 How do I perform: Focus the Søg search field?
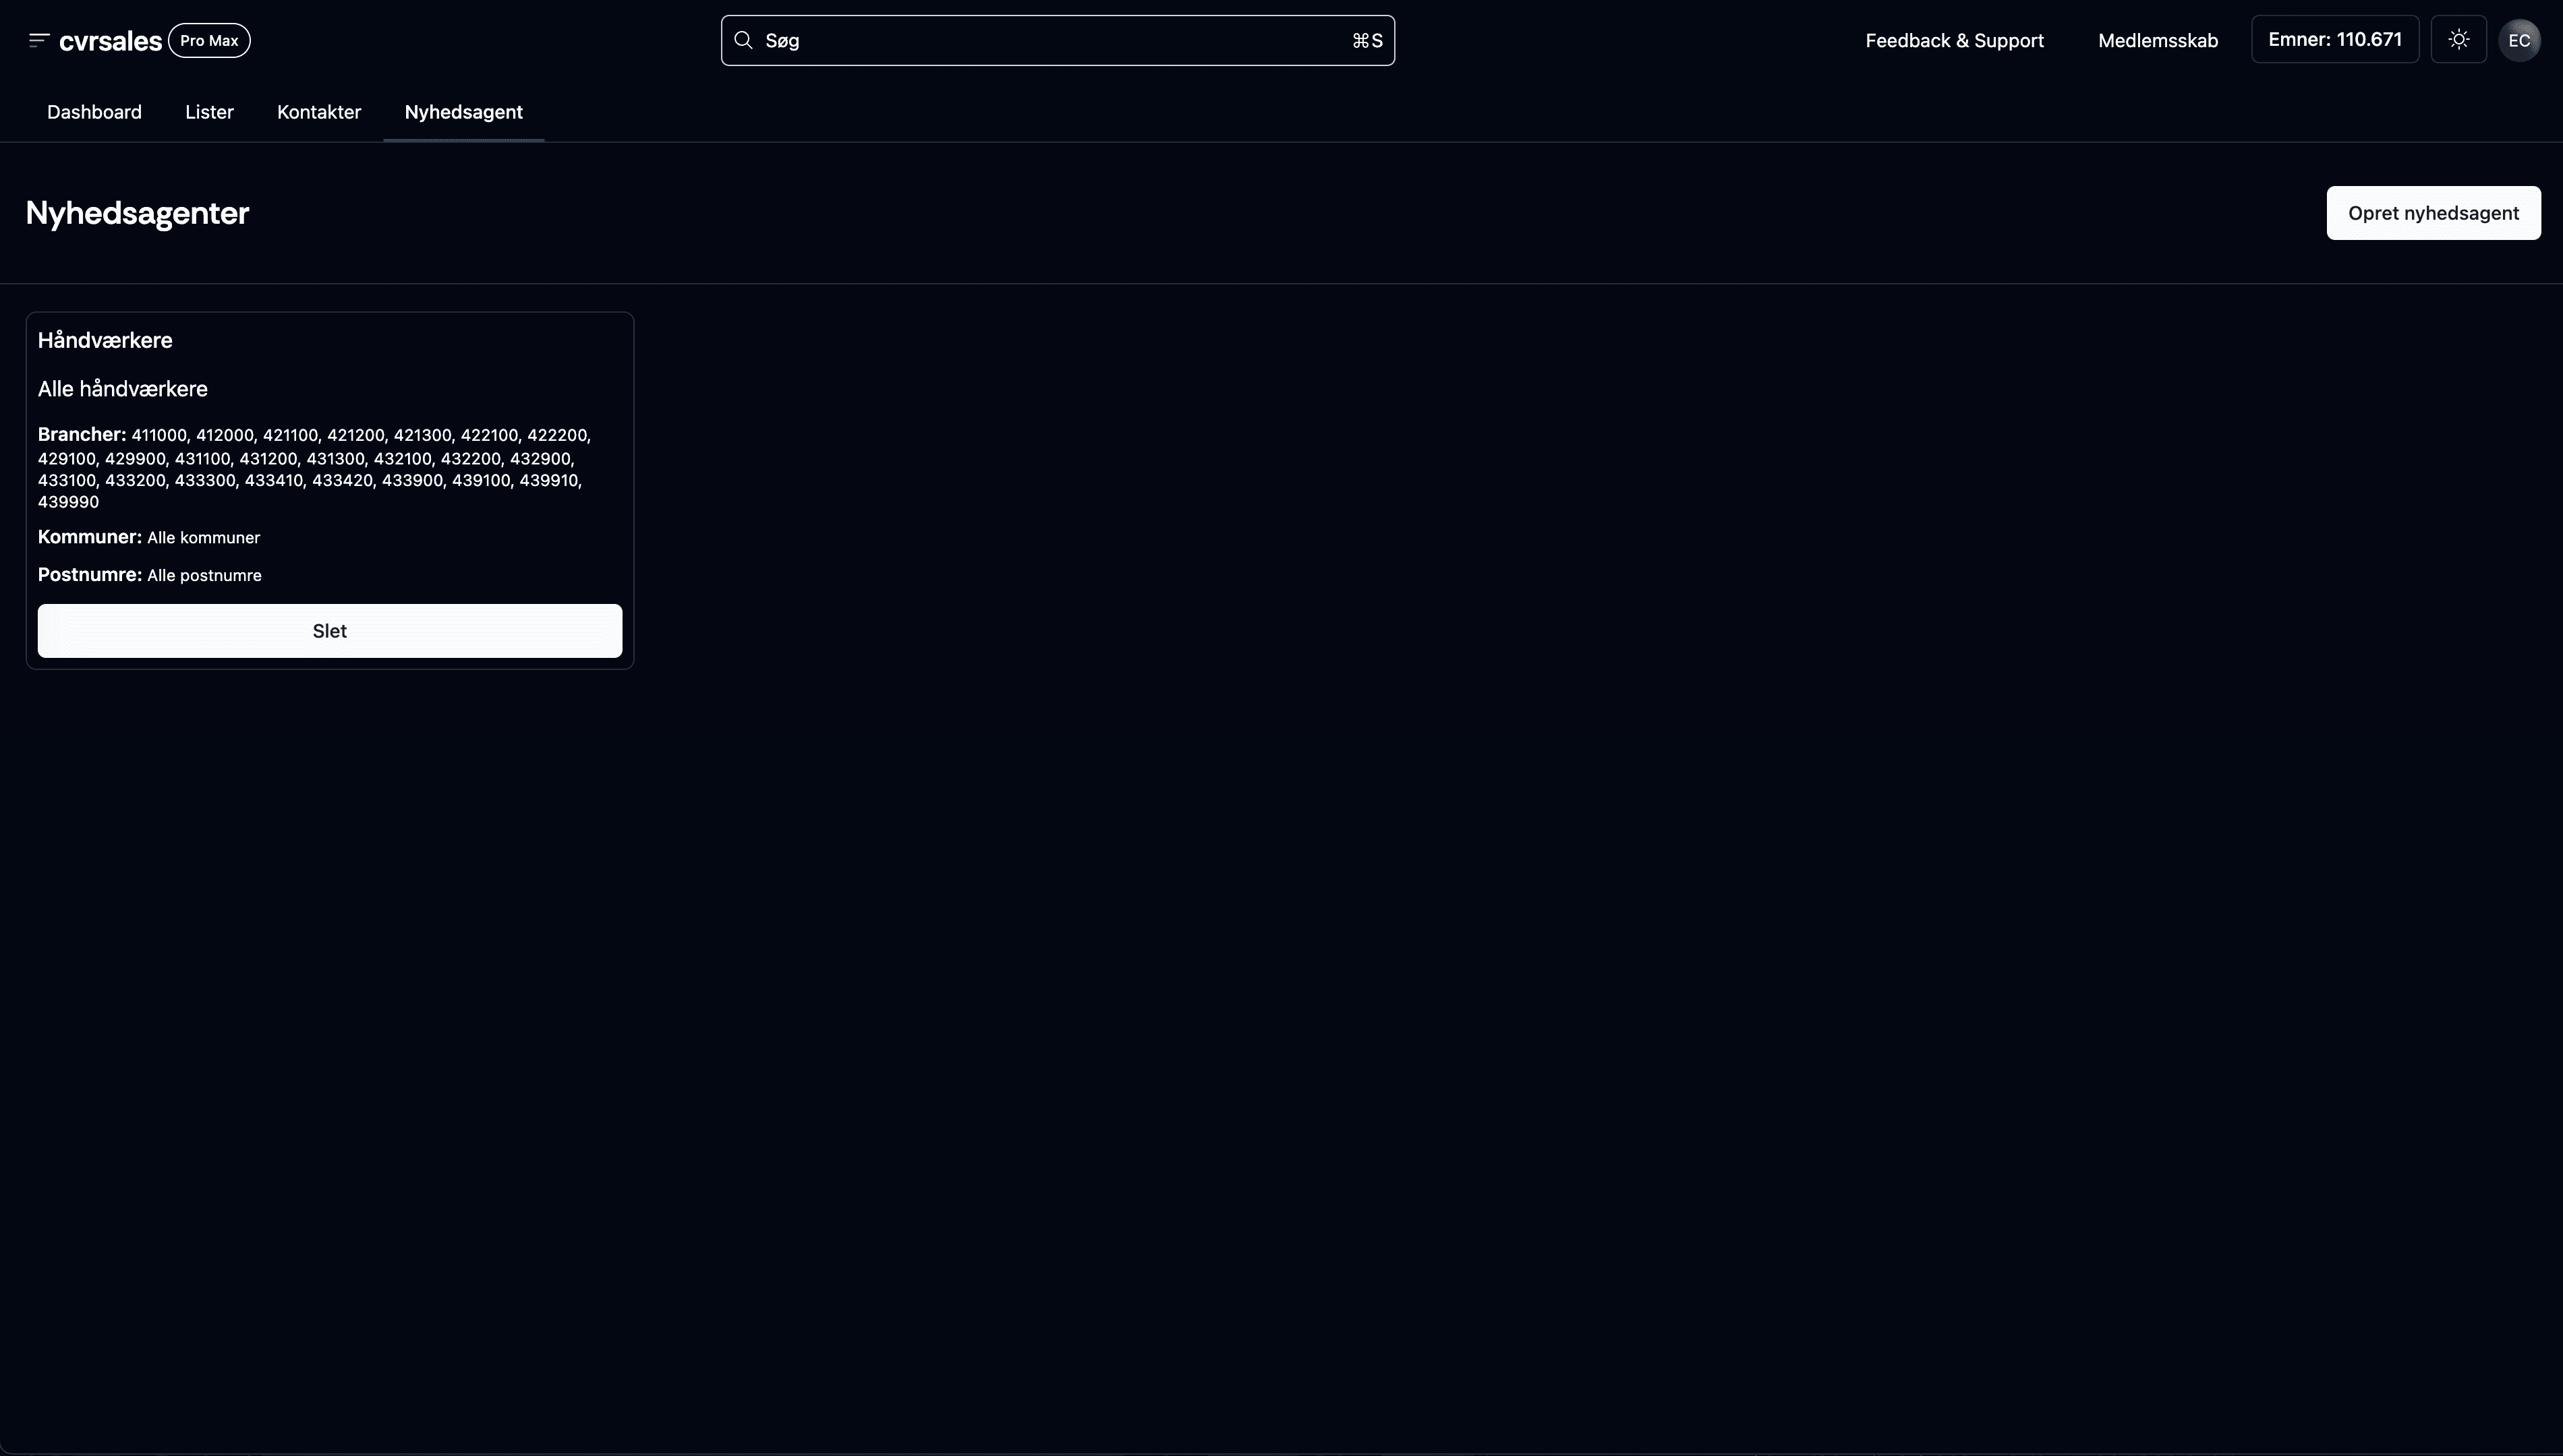tap(1050, 41)
